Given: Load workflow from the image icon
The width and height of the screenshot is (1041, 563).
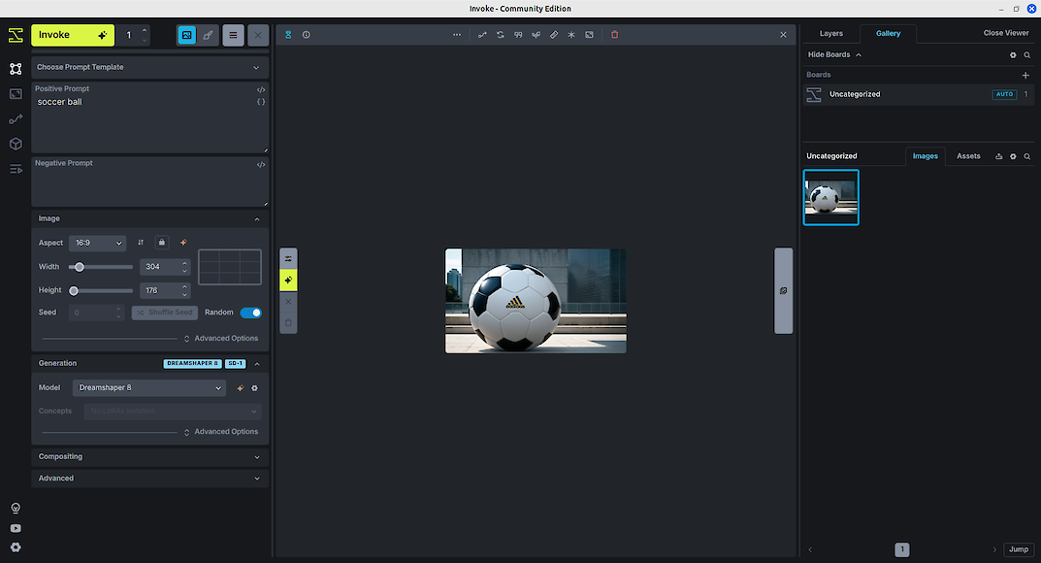Looking at the screenshot, I should [482, 35].
